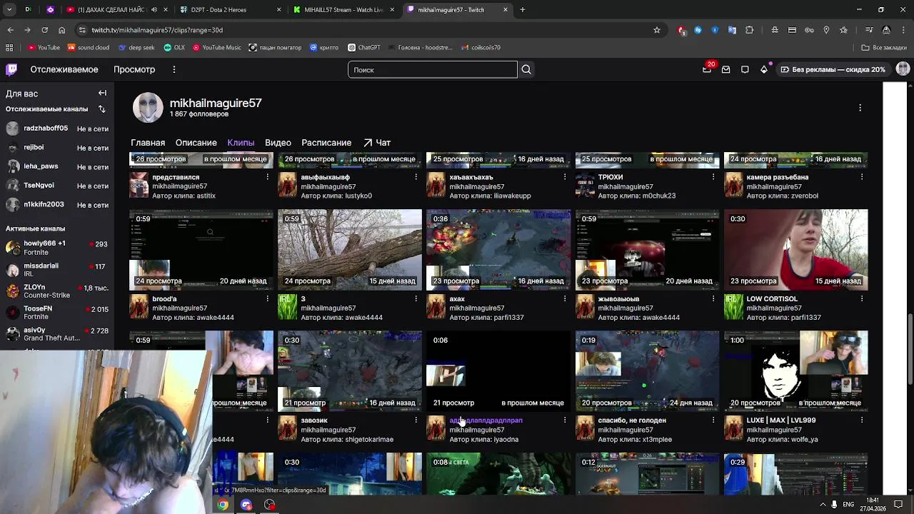This screenshot has width=914, height=514.
Task: Open Chrome from the taskbar
Action: [x=223, y=505]
